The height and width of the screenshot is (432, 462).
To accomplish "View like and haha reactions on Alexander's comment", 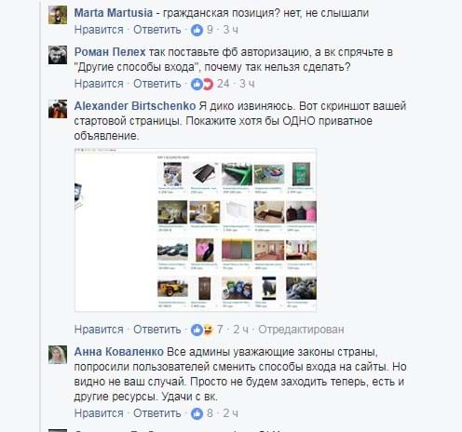I will click(202, 330).
